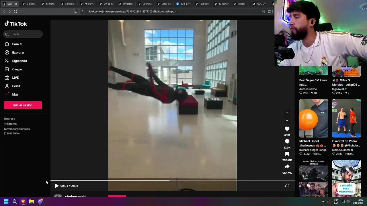Share the video with the arrow icon
367x206 pixels.
(x=287, y=167)
